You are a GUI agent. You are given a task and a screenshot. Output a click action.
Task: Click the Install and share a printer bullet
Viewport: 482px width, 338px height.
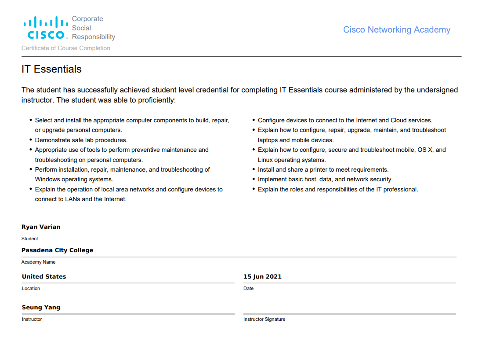323,169
